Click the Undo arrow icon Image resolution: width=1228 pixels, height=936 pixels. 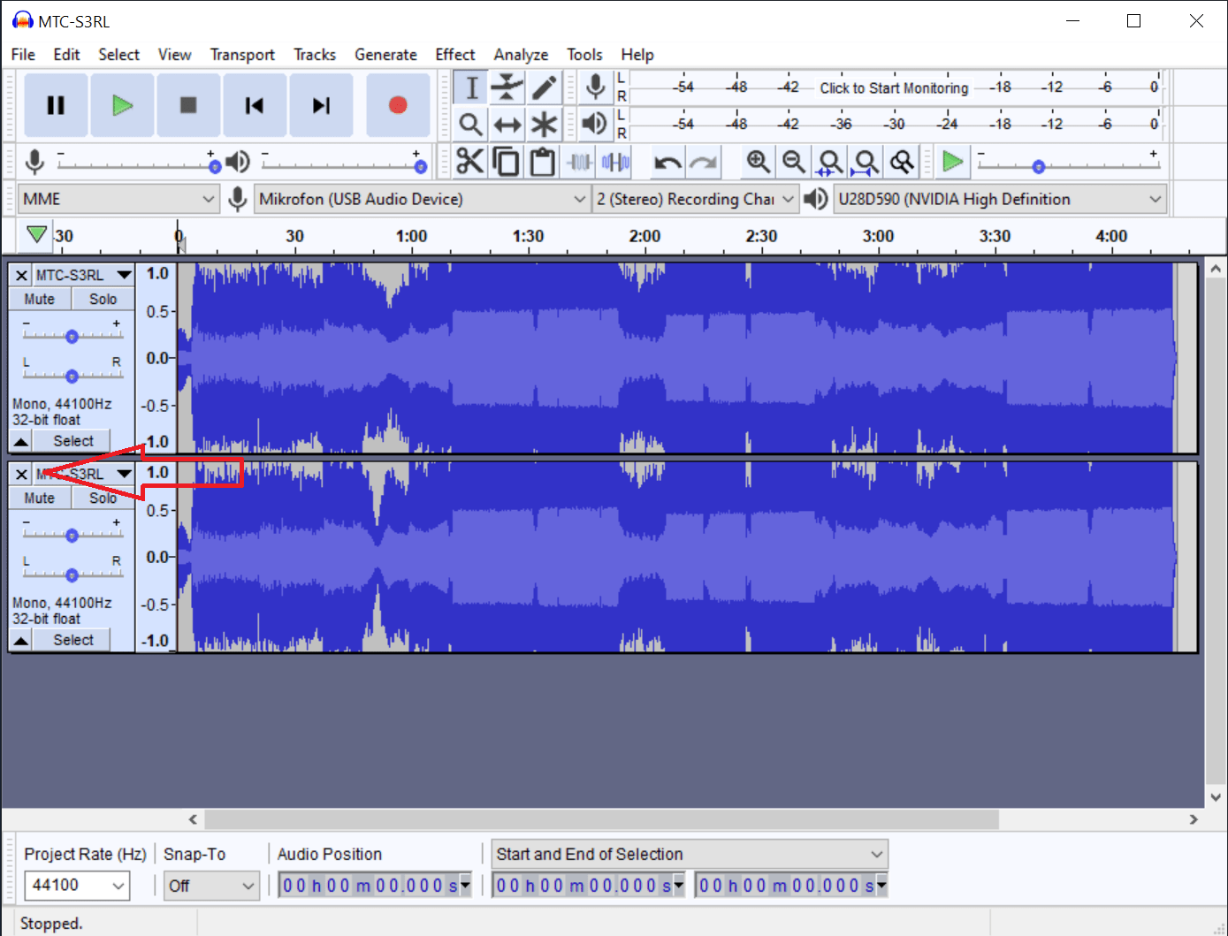(x=667, y=162)
